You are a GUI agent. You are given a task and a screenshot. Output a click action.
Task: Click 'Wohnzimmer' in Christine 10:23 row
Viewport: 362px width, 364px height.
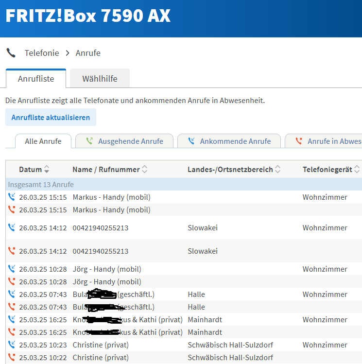[325, 345]
